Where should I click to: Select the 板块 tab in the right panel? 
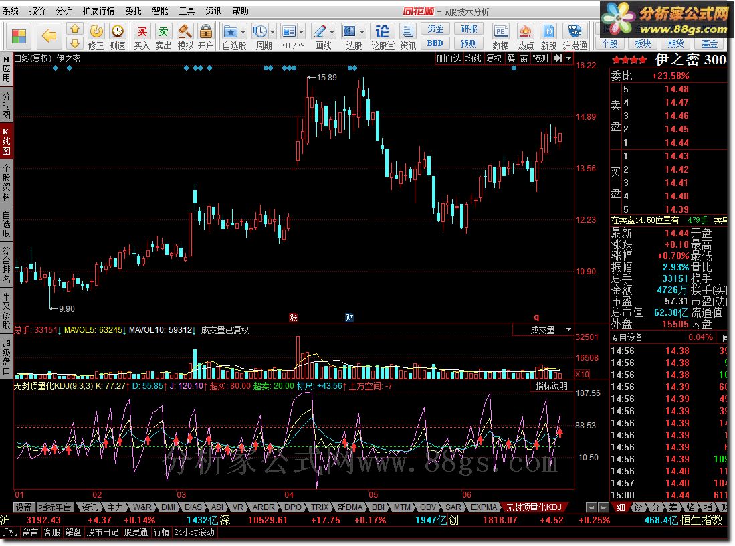(643, 43)
